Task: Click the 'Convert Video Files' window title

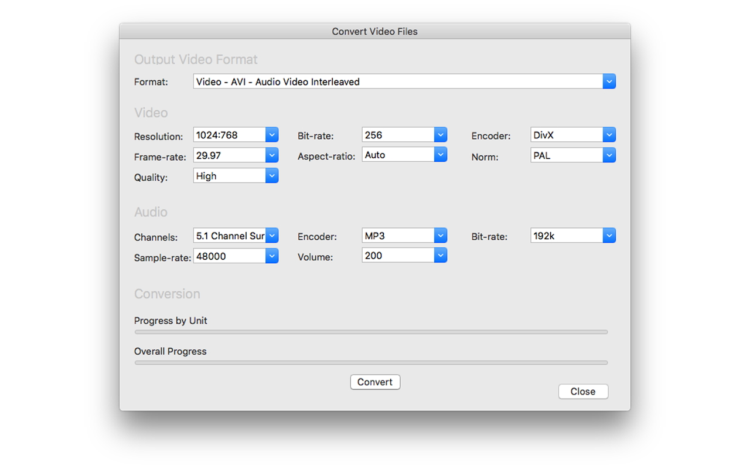Action: click(375, 32)
